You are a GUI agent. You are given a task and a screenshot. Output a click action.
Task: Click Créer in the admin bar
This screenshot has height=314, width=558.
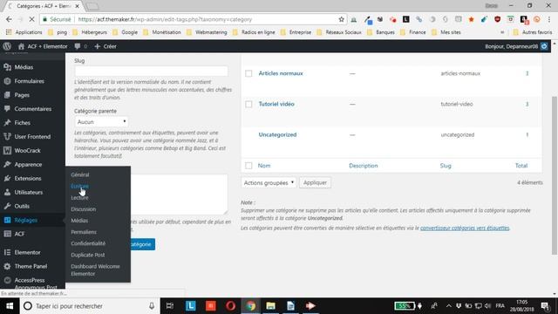tap(105, 46)
